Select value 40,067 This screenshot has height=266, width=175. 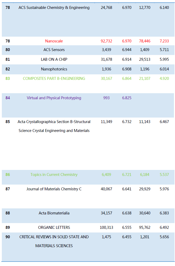coord(106,189)
